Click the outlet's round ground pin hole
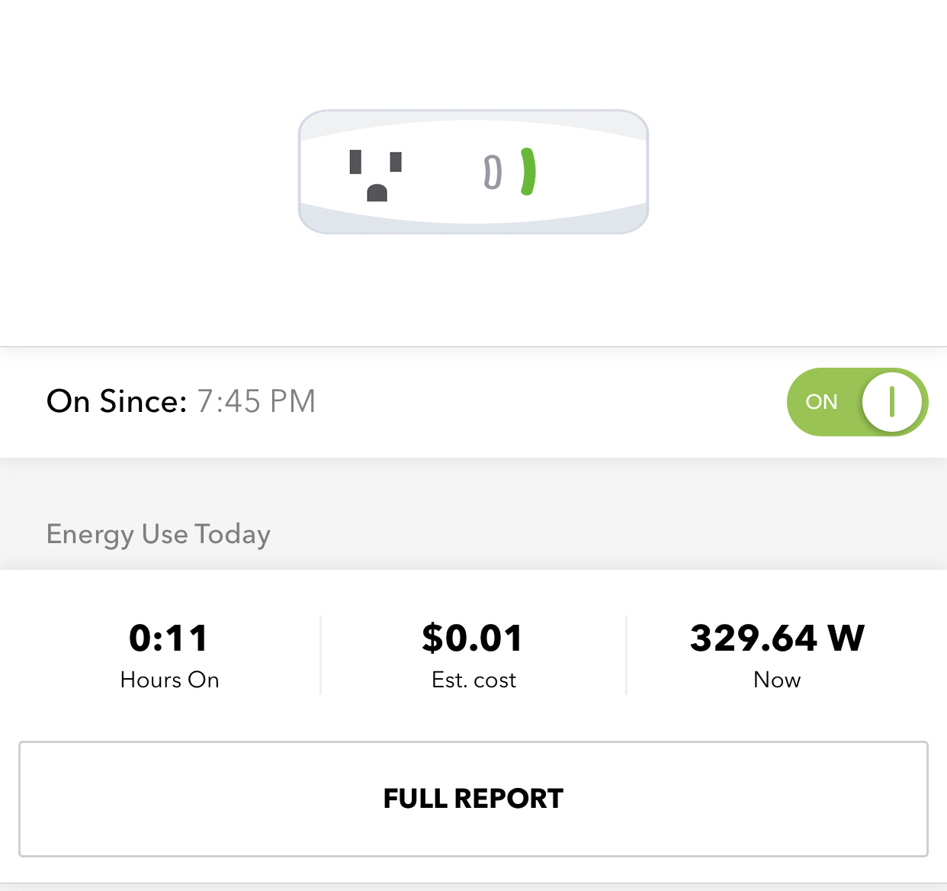947x891 pixels. 377,193
